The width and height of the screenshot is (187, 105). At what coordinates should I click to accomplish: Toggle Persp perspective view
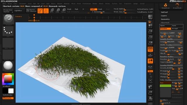pyautogui.click(x=150, y=49)
